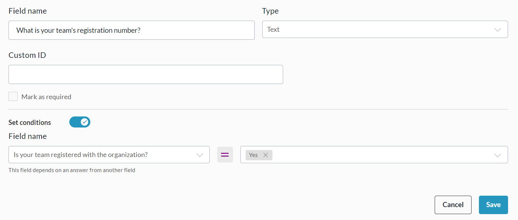Click the checkmark knob on Set conditions switch

tap(85, 122)
